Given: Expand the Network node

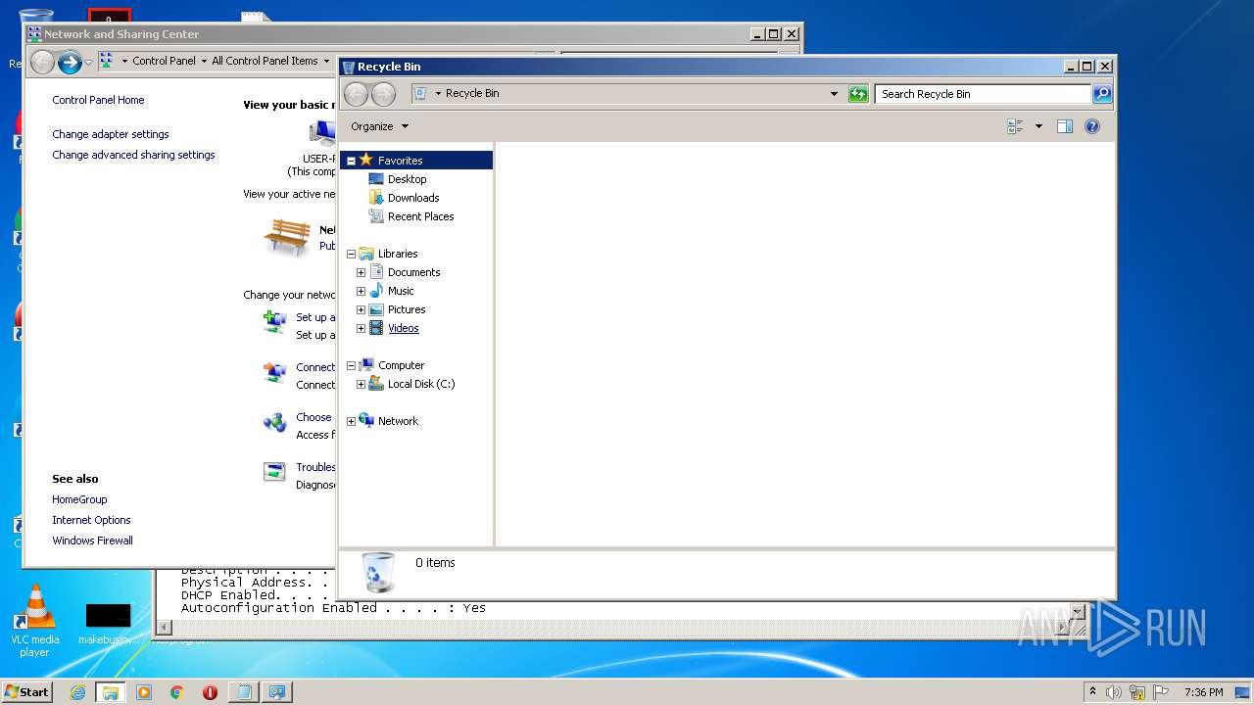Looking at the screenshot, I should coord(351,421).
